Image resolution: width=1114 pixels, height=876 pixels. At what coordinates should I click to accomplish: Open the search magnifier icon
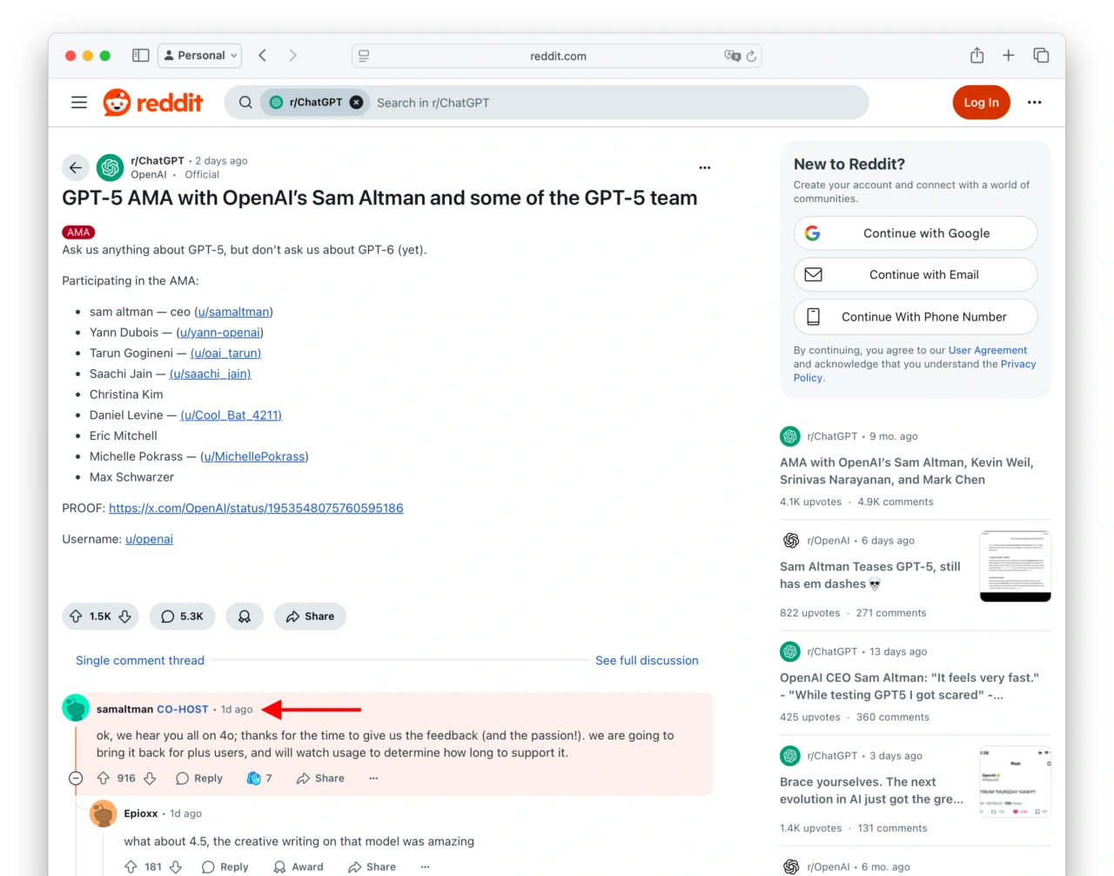[x=245, y=102]
